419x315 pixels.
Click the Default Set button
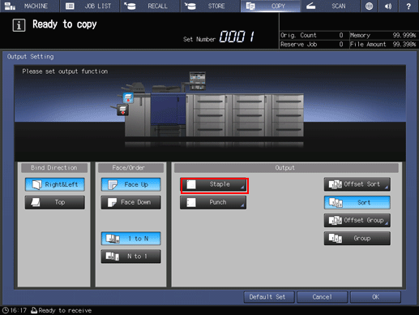[x=269, y=297]
